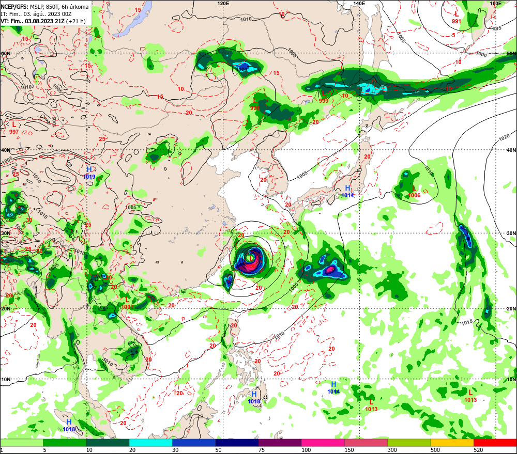Viewport: 517px width, 454px height.
Task: Click the legend value '75'
Action: pyautogui.click(x=262, y=450)
